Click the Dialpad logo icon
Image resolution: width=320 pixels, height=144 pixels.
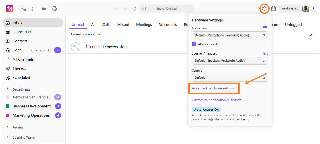pyautogui.click(x=10, y=9)
